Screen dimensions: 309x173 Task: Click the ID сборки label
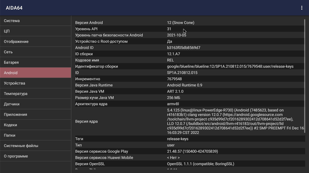pyautogui.click(x=84, y=54)
